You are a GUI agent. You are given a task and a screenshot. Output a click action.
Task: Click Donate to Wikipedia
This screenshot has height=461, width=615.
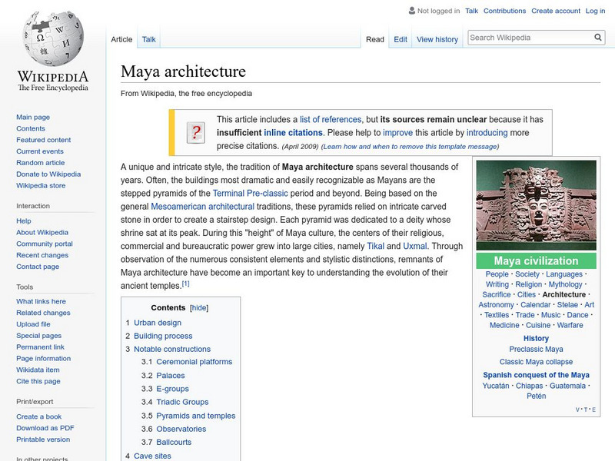48,174
